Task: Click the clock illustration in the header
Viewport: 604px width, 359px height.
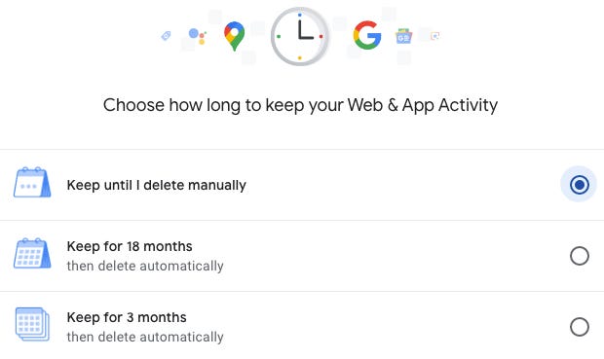Action: click(300, 37)
